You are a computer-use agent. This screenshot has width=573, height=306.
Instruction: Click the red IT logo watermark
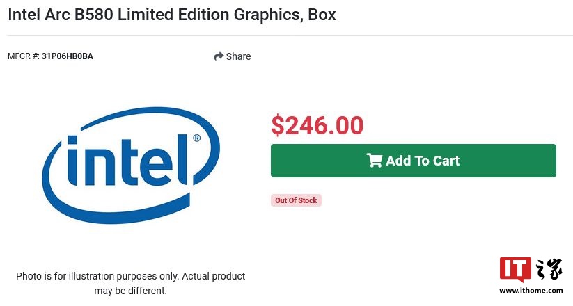[515, 269]
